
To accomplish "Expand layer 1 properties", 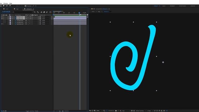I will [x=9, y=17].
